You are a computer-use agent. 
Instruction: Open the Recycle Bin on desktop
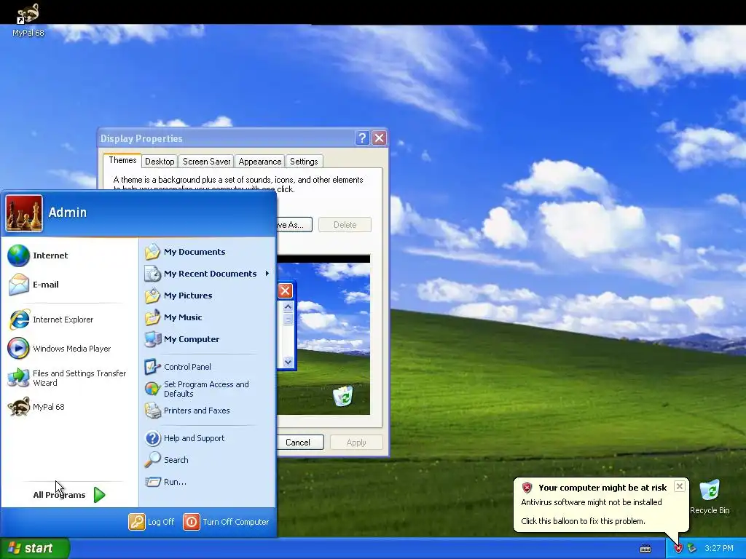tap(710, 497)
